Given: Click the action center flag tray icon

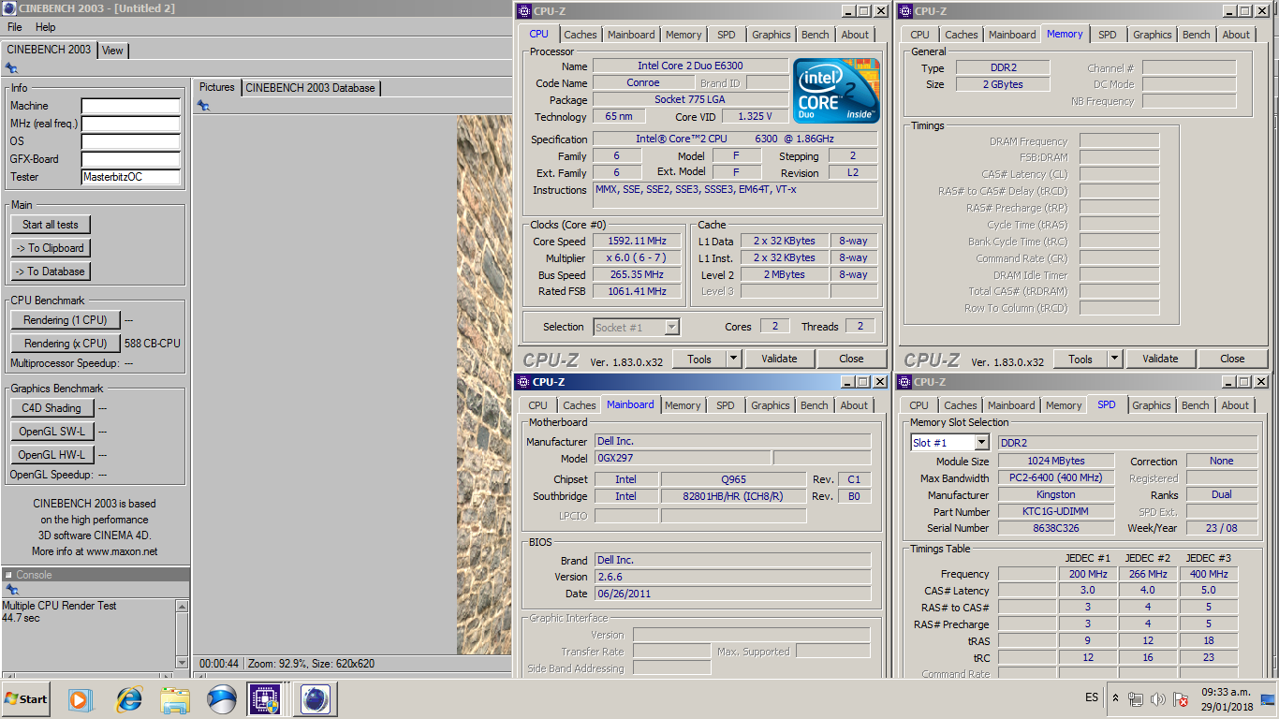Looking at the screenshot, I should pyautogui.click(x=1182, y=698).
